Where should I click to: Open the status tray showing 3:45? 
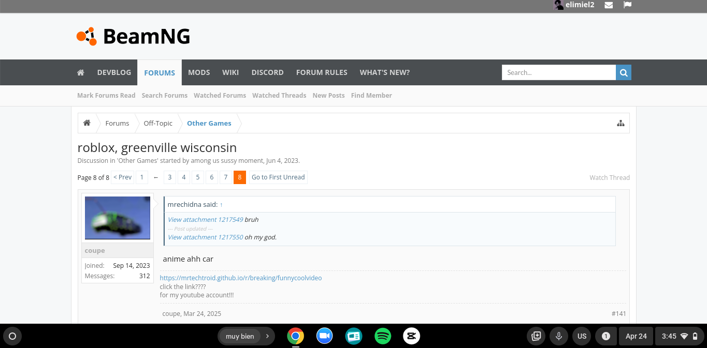[680, 336]
